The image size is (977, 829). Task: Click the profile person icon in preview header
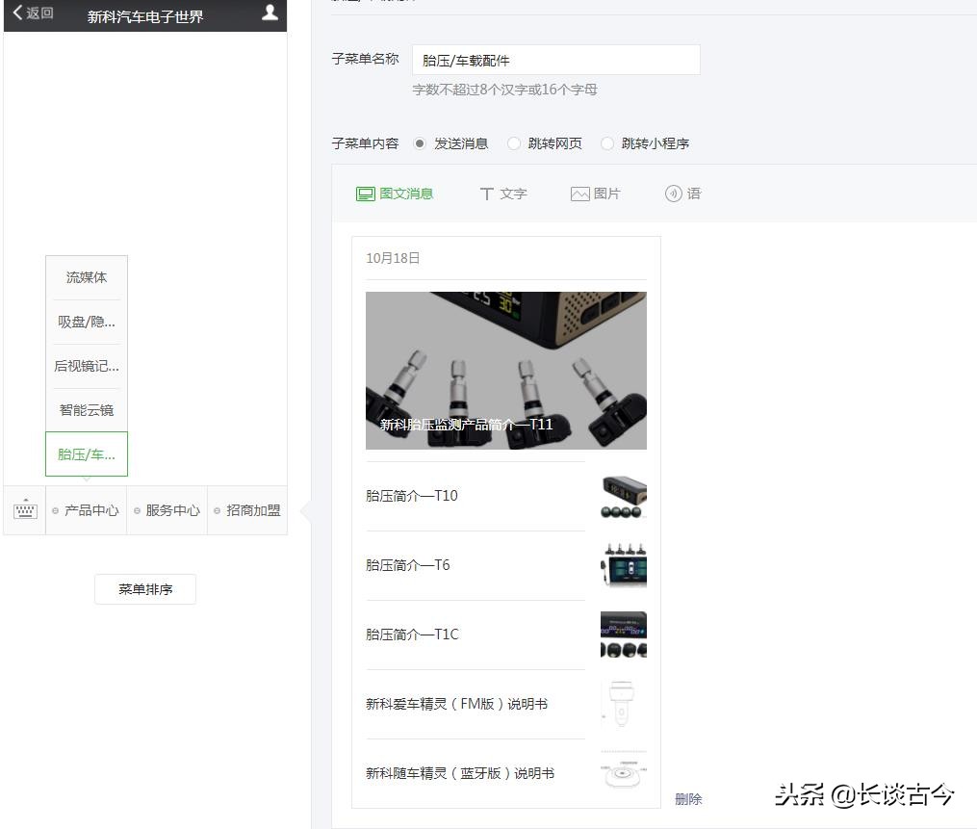point(269,15)
